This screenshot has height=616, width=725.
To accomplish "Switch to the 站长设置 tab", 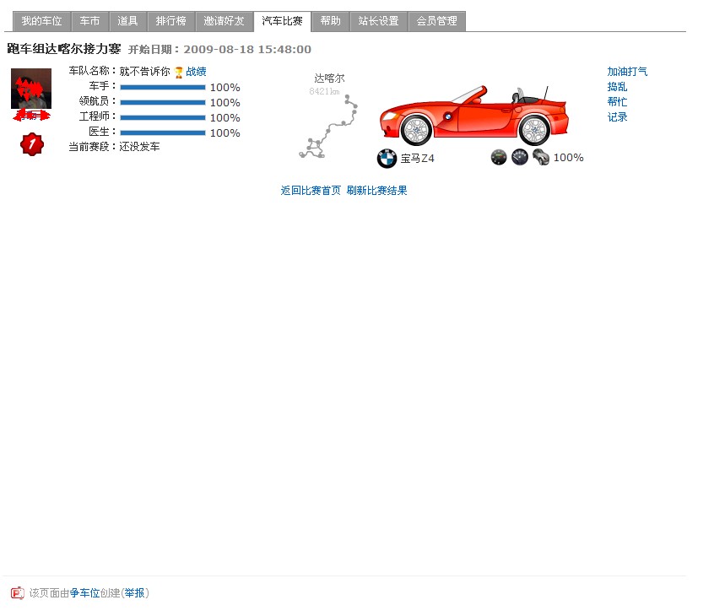I will coord(378,21).
